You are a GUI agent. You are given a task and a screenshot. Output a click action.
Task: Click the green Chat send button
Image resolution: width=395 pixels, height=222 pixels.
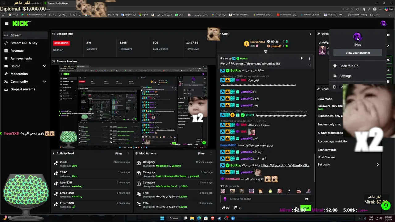(306, 208)
